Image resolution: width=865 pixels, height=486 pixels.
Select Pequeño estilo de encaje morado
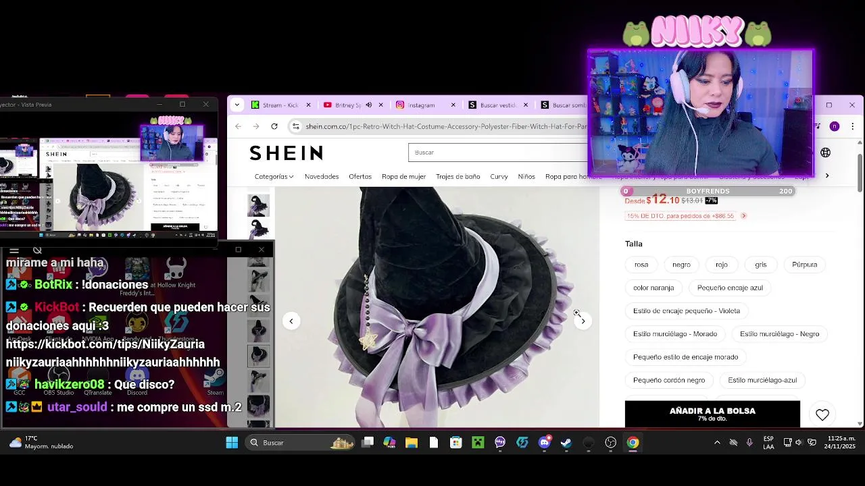pyautogui.click(x=686, y=357)
